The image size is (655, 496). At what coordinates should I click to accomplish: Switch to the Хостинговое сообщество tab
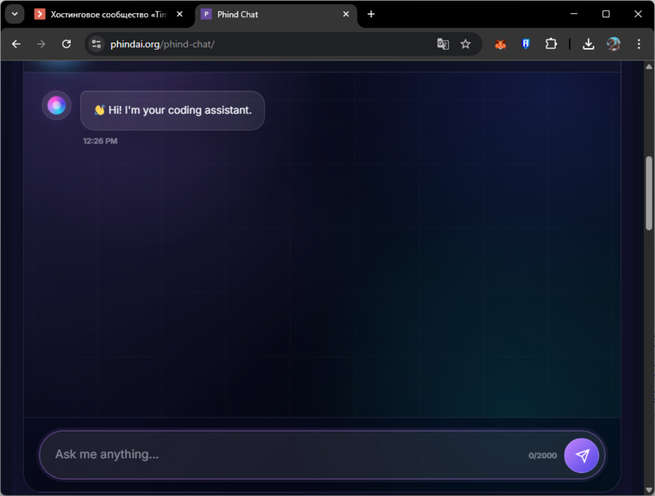pyautogui.click(x=109, y=15)
